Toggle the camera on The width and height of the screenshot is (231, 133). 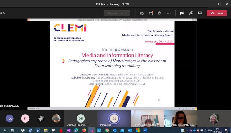182,13
